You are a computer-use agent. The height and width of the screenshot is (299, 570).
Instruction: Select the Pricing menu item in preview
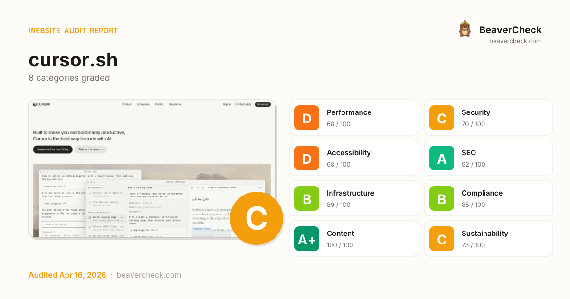pos(159,104)
